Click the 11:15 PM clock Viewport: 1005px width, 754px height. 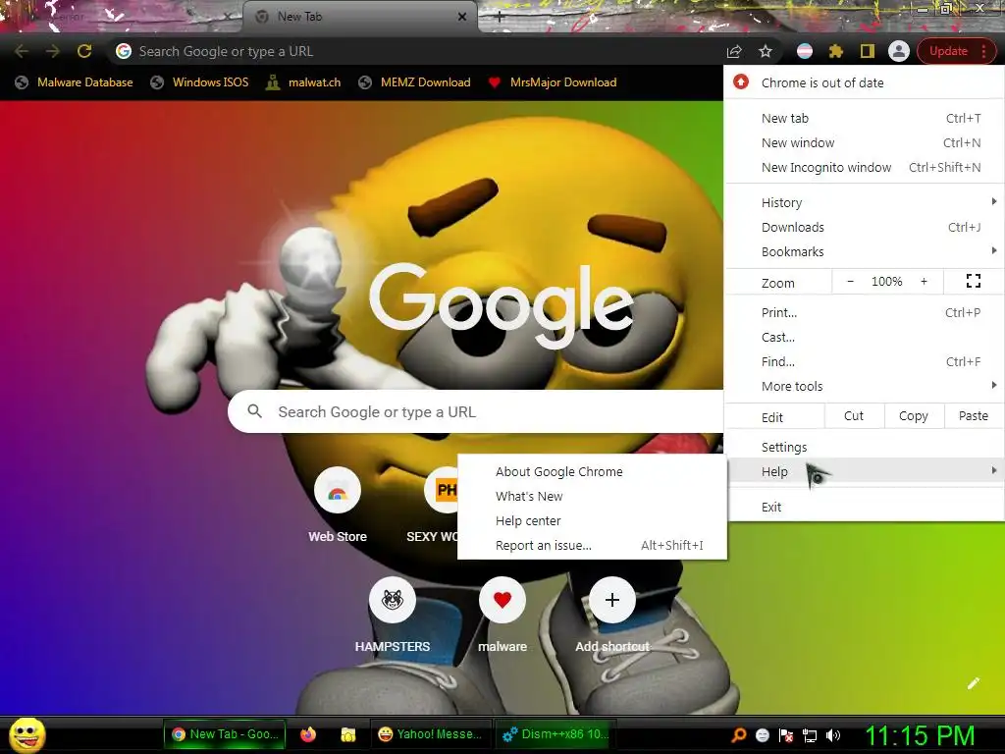click(921, 735)
